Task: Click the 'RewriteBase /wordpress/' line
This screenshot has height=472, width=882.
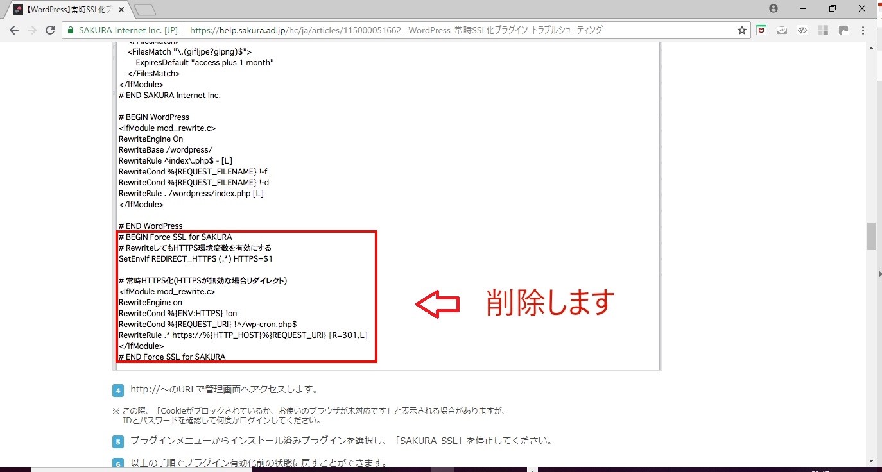Action: tap(166, 150)
